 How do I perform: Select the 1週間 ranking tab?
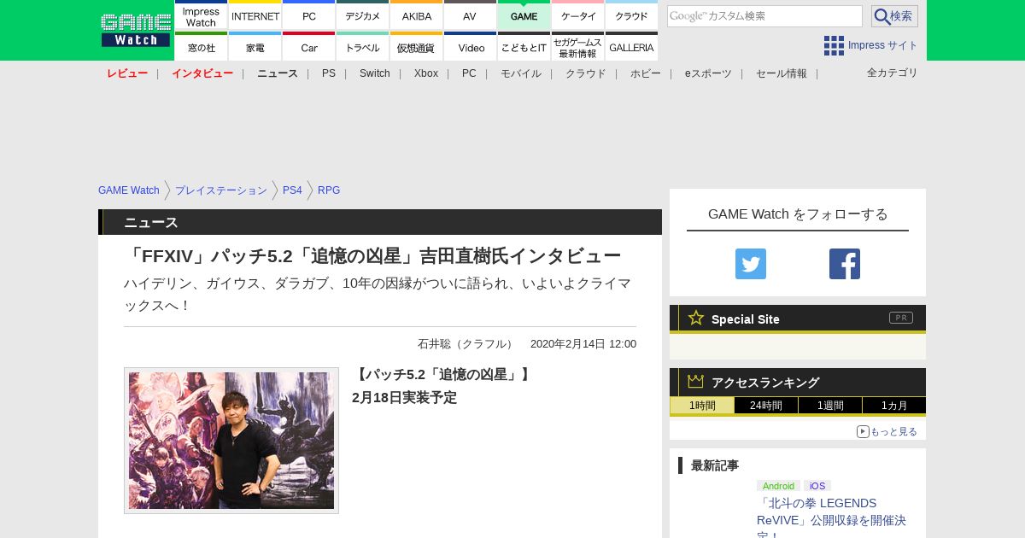(830, 406)
